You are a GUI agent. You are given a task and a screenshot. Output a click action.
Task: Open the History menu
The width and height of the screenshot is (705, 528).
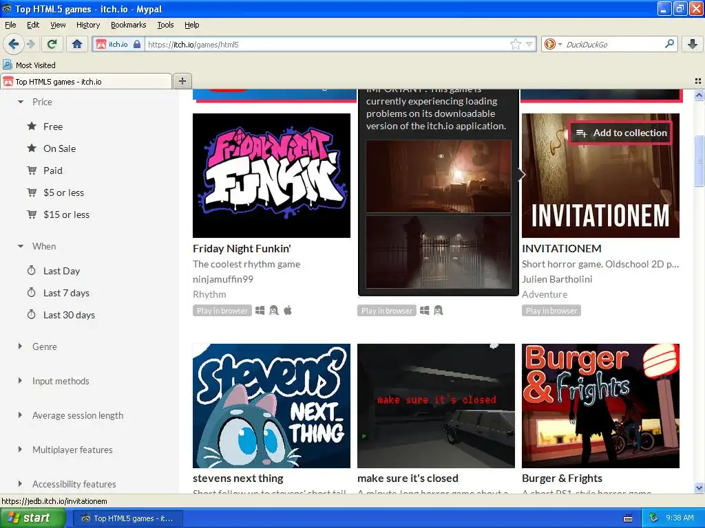point(87,25)
